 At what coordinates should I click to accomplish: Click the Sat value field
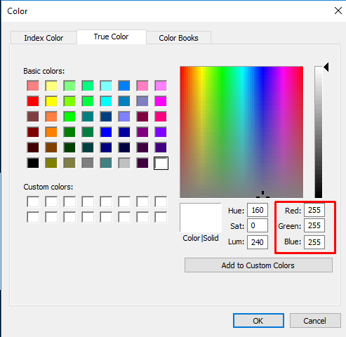tap(258, 225)
